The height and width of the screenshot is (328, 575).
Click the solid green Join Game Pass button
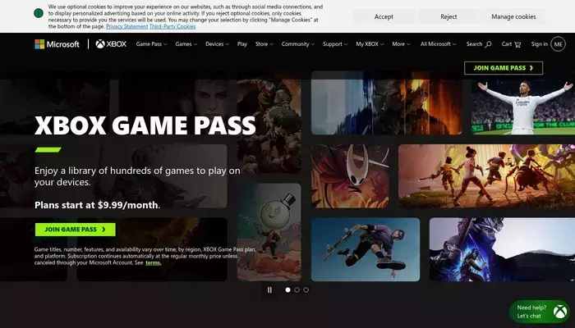click(76, 230)
